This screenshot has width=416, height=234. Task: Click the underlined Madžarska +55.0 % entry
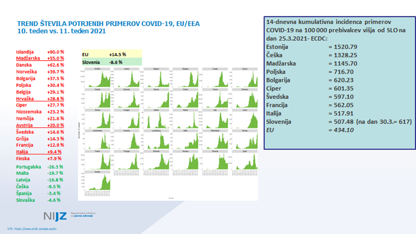tap(40, 58)
